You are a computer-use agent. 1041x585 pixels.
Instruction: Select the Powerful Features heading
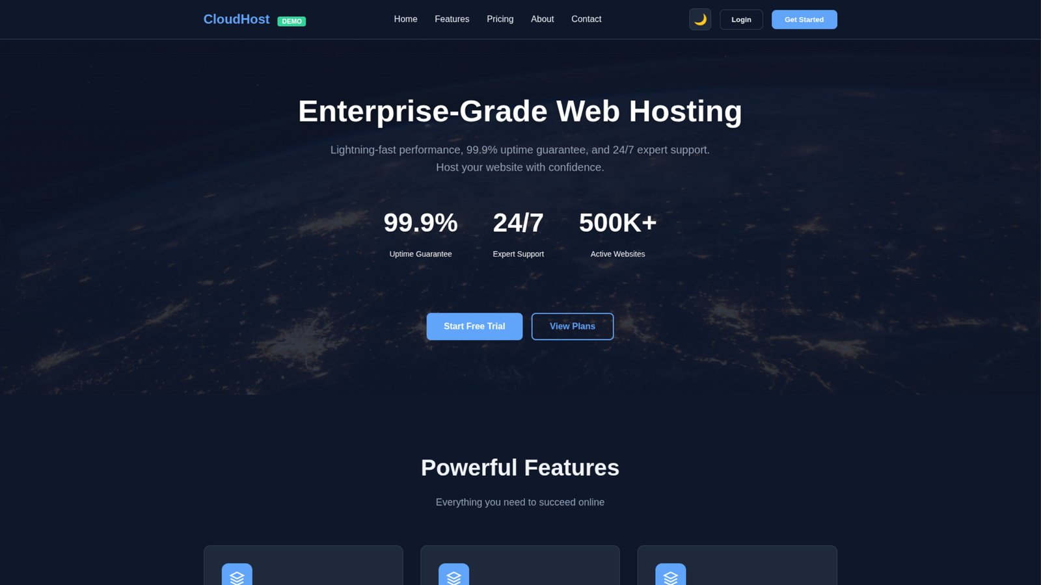pyautogui.click(x=519, y=467)
